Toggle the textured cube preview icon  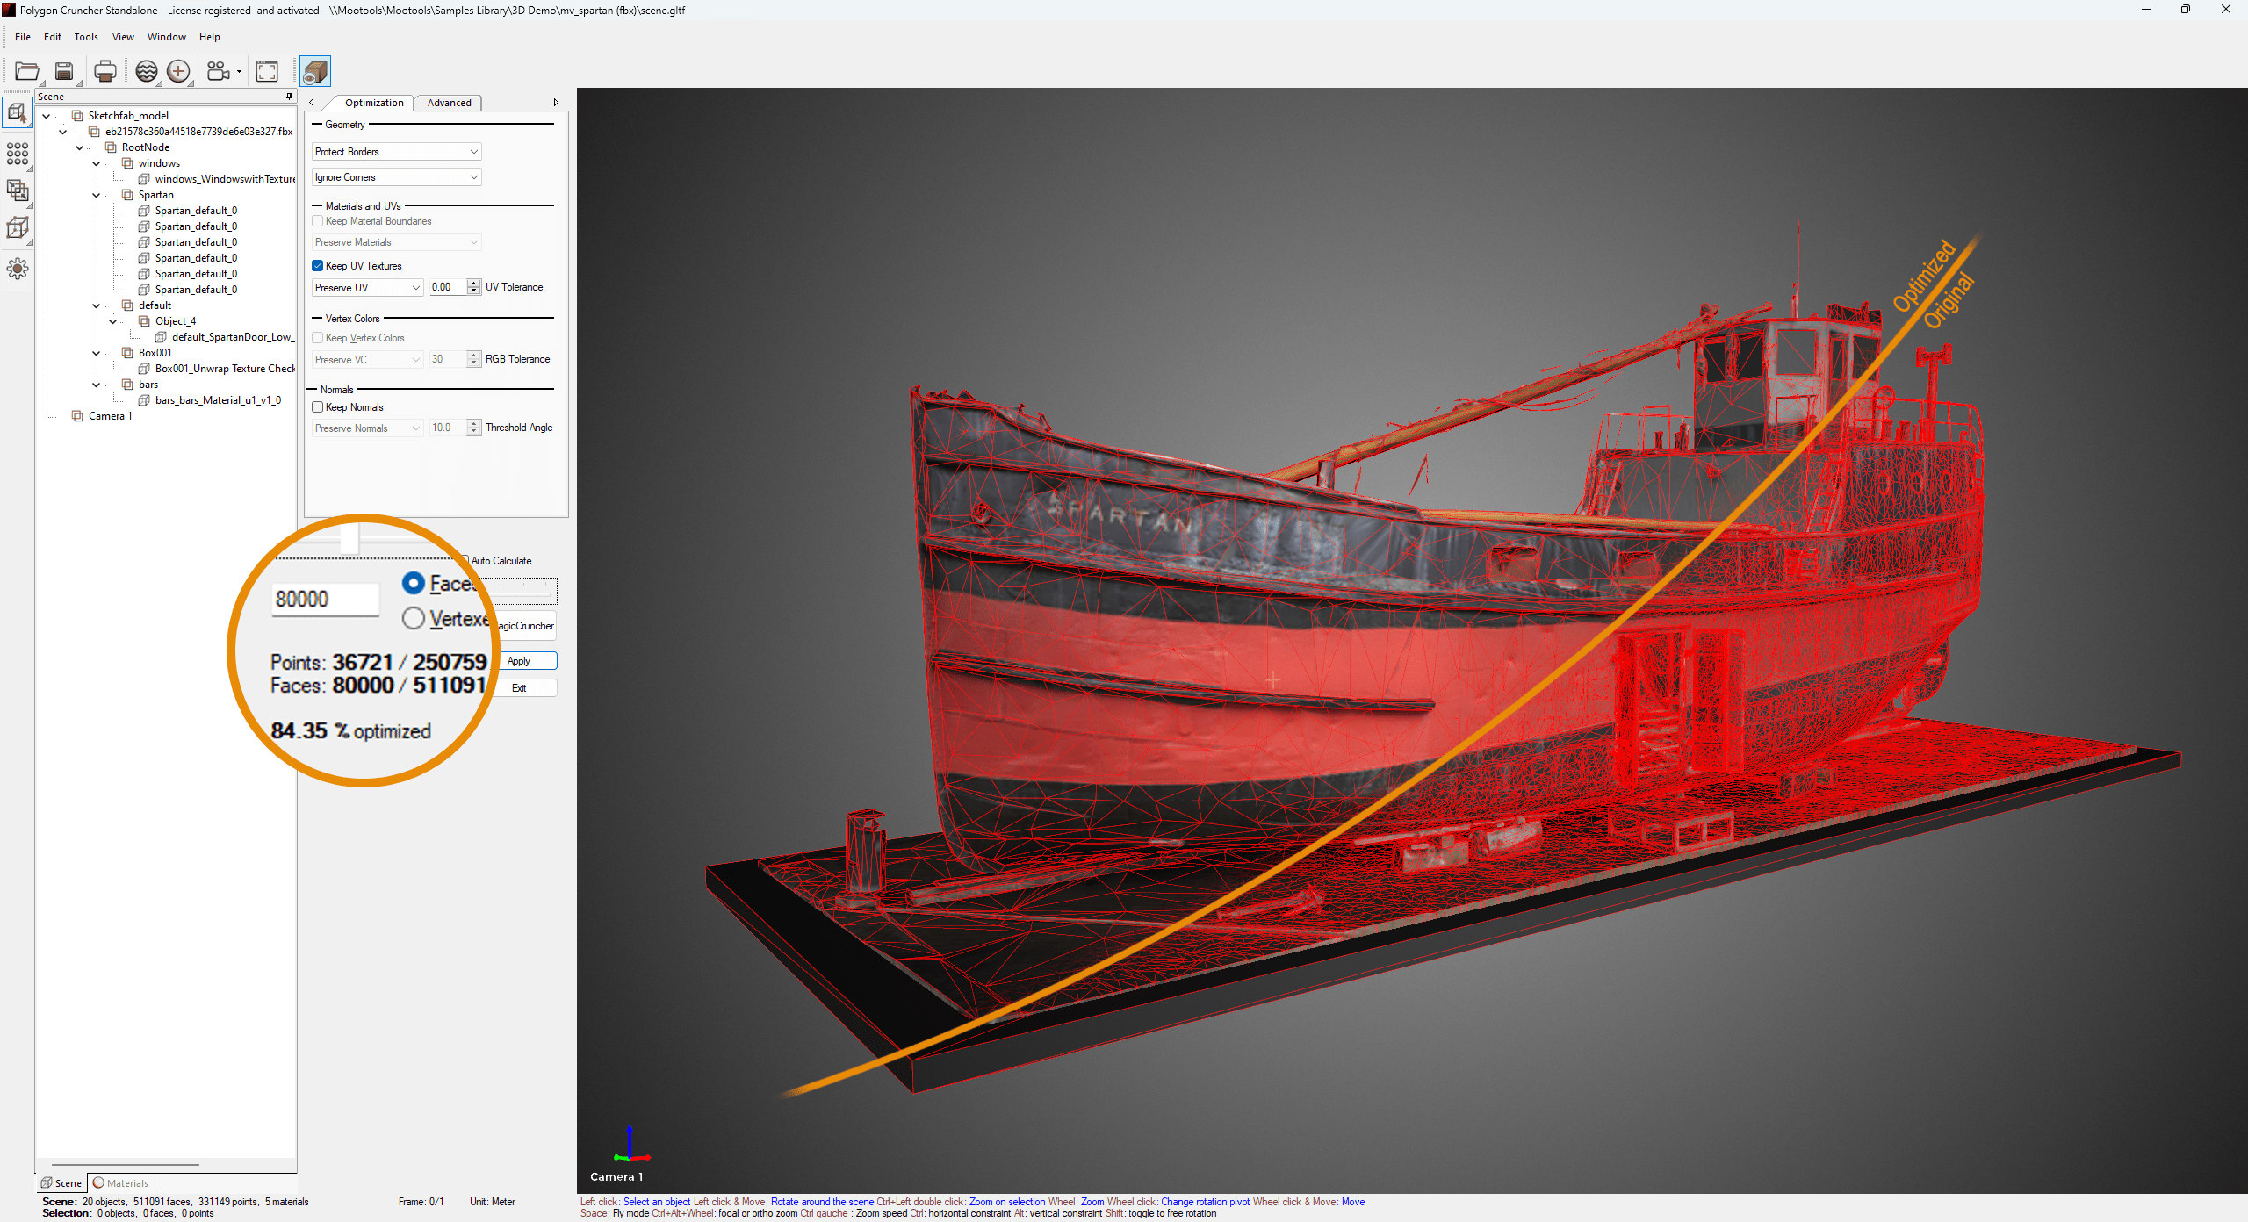(315, 71)
